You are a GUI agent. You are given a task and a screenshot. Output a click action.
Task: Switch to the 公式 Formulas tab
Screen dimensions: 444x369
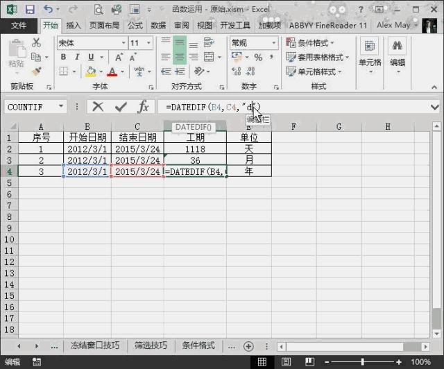tap(135, 26)
